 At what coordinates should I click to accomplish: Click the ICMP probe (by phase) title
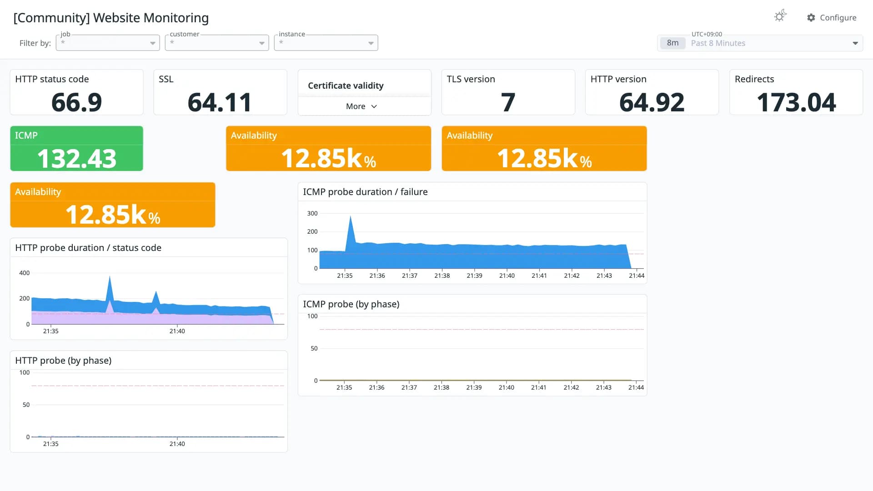351,304
